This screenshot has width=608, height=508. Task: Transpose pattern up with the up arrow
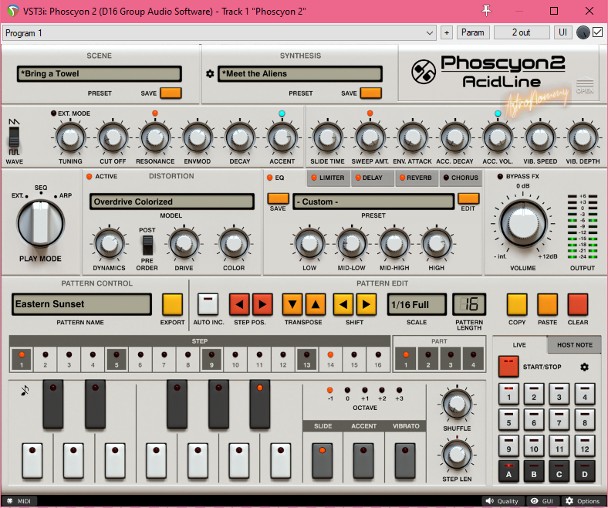tap(316, 304)
